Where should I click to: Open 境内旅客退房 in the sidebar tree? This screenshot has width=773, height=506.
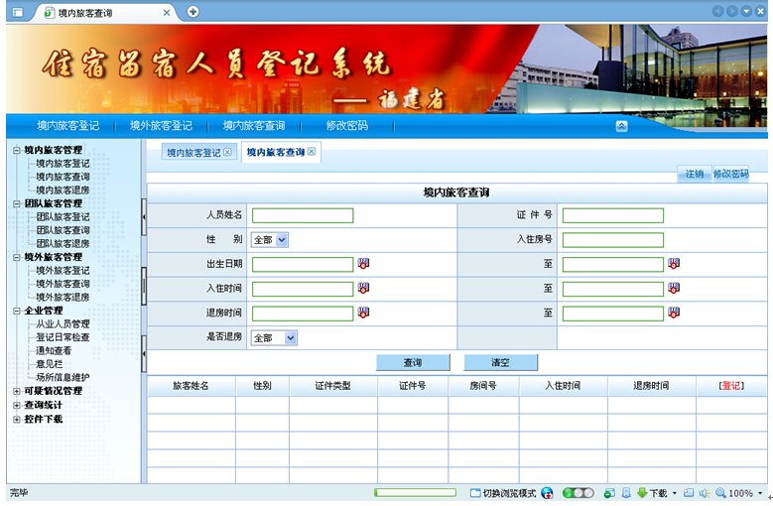(x=63, y=190)
